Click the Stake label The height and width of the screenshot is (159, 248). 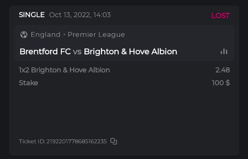coord(28,83)
